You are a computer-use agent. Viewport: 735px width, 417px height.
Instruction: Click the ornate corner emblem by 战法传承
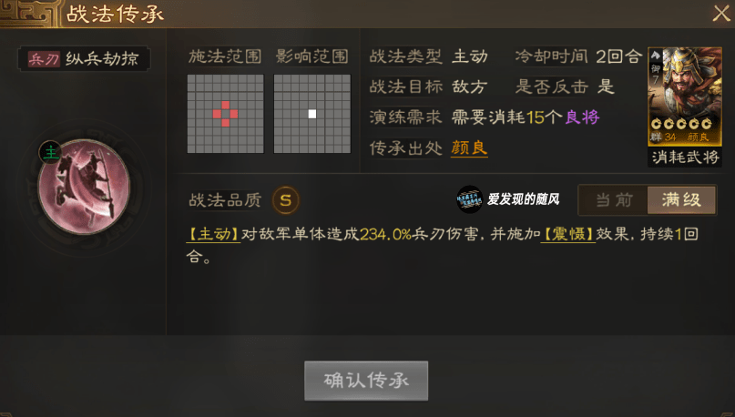coord(29,13)
